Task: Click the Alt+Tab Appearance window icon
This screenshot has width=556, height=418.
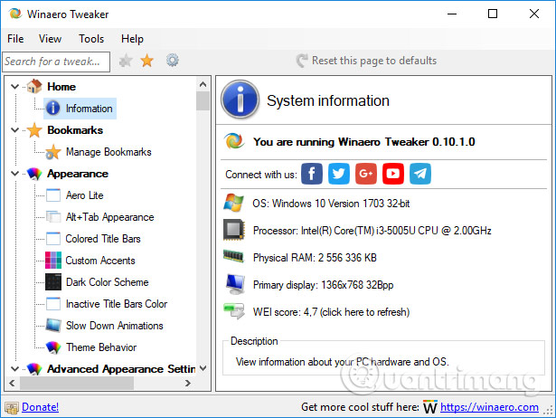Action: coord(53,217)
